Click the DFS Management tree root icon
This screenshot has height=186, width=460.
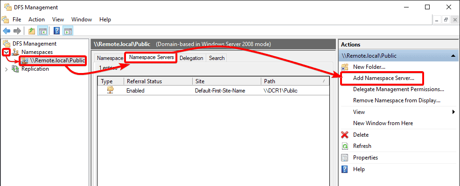[7, 44]
